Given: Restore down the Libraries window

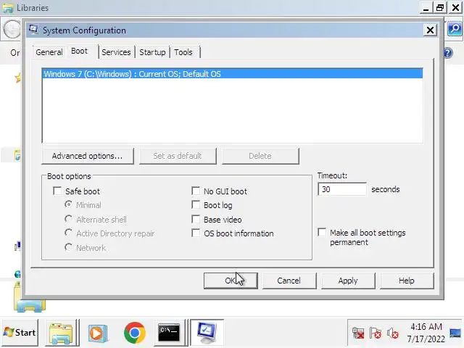Looking at the screenshot, I should pyautogui.click(x=440, y=7).
